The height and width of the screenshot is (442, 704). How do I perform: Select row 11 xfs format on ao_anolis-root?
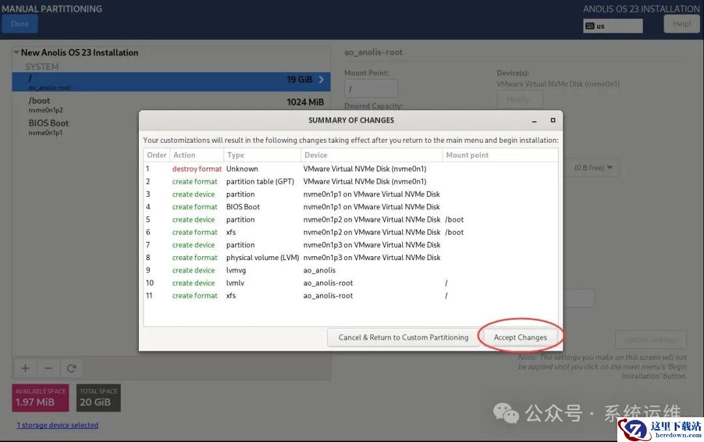(351, 295)
